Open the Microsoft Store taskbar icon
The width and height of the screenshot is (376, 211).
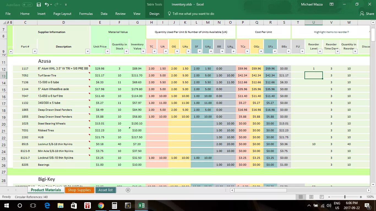pos(74,206)
